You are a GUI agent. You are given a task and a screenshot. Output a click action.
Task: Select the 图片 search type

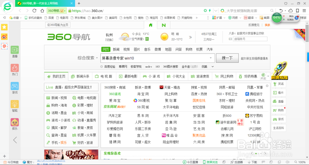click(137, 49)
